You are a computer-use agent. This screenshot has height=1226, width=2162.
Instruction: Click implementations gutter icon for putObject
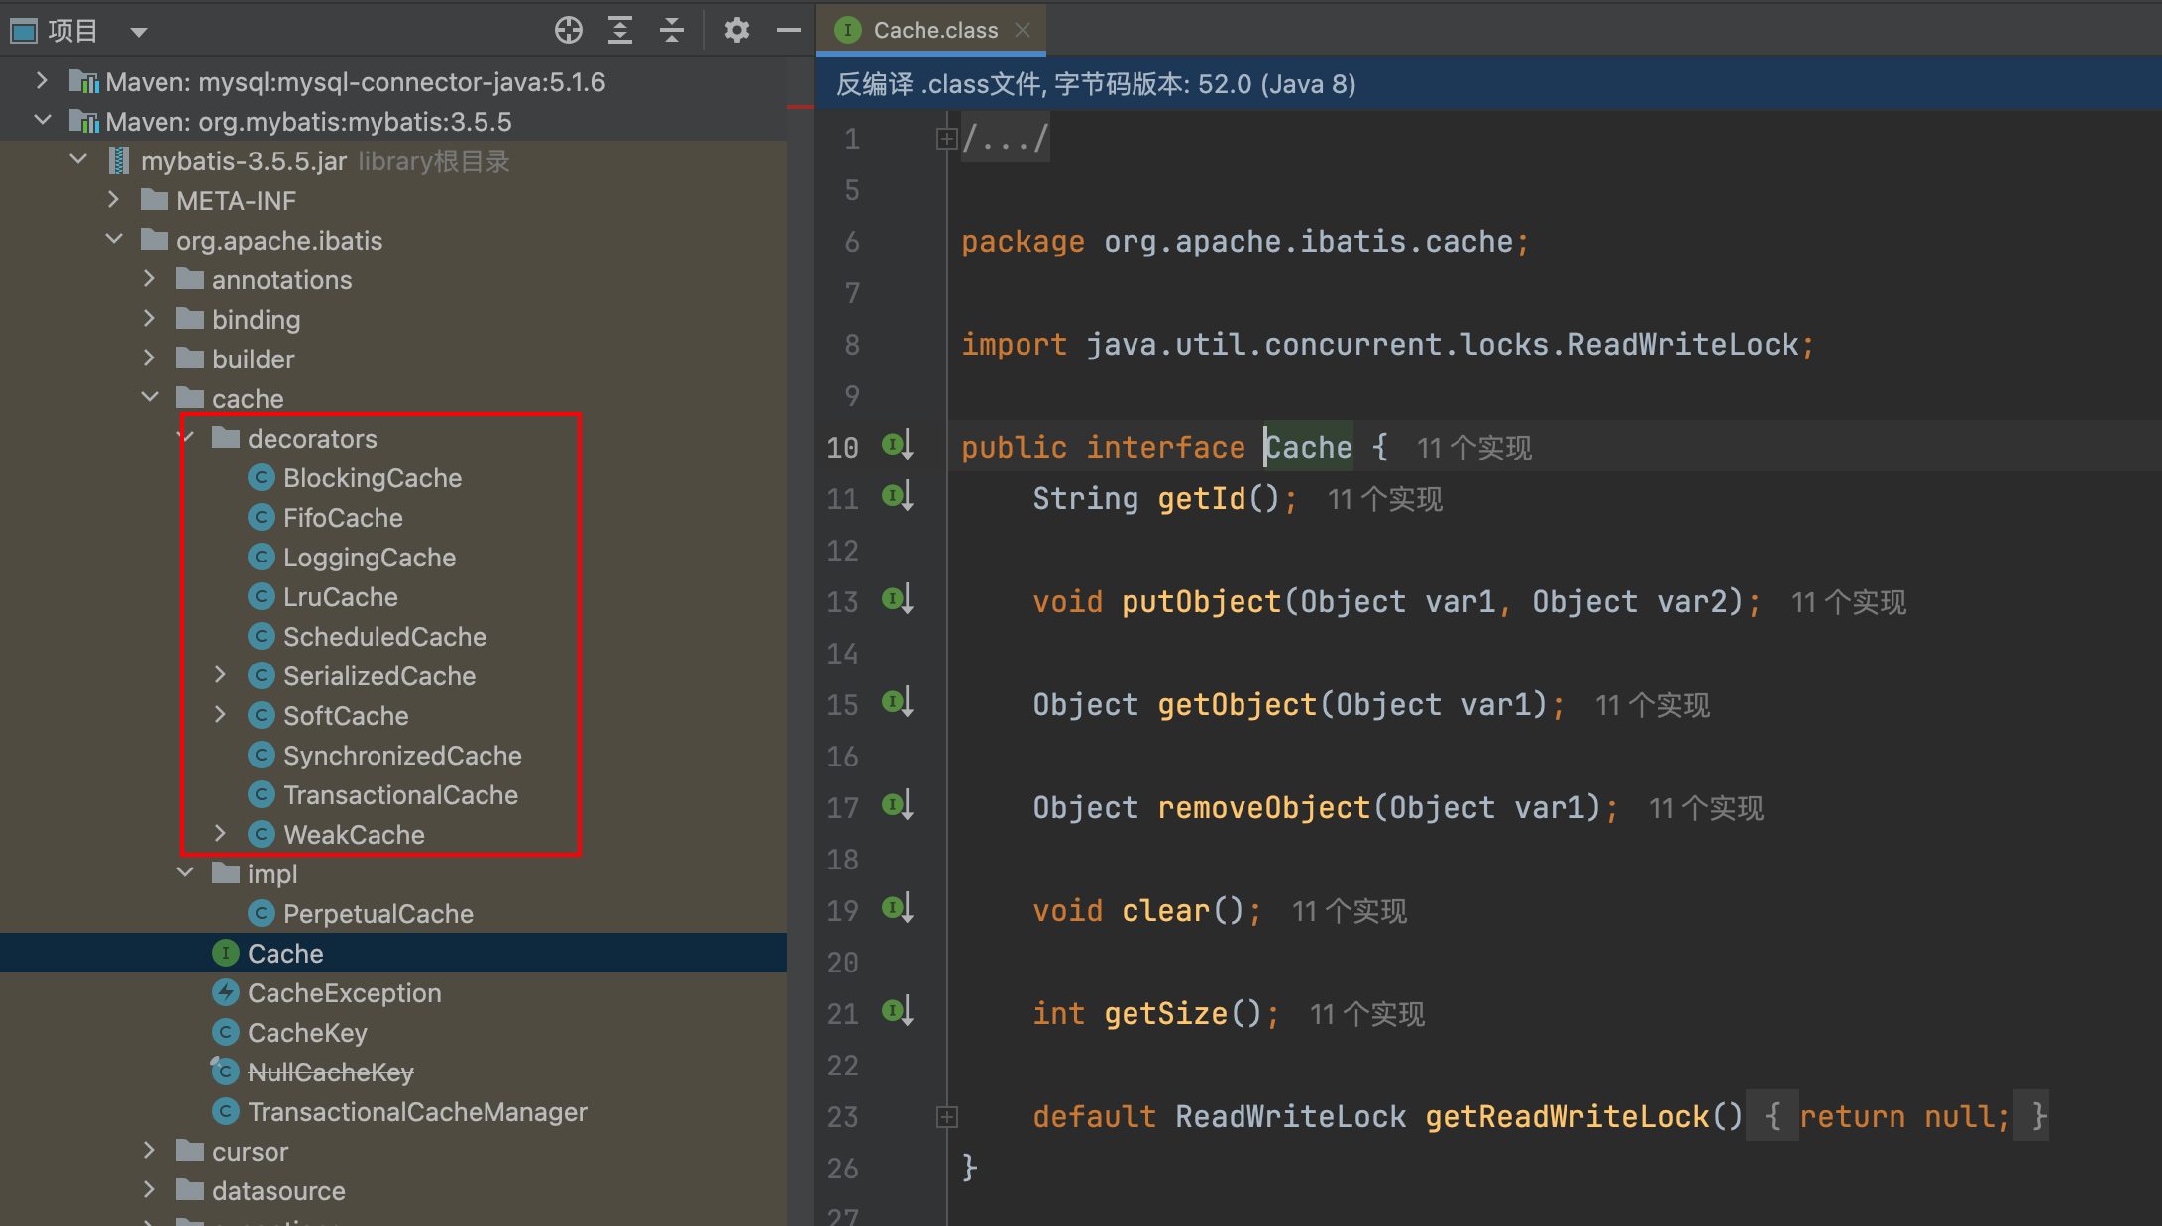(x=898, y=600)
